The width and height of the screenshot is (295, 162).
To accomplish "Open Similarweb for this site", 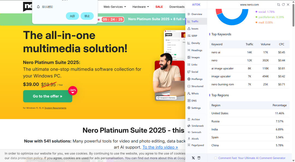I will [x=196, y=126].
